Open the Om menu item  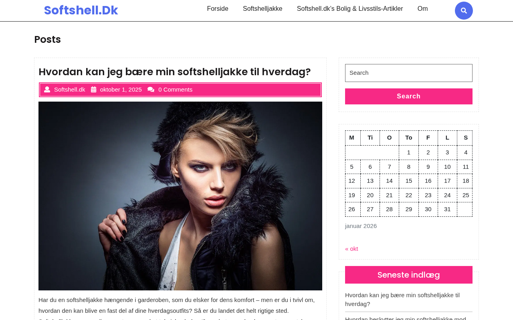click(x=422, y=9)
